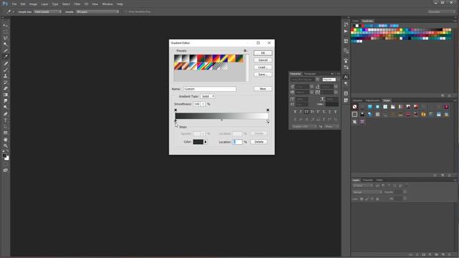Viewport: 459px width, 258px height.
Task: Click OK in Gradient Editor
Action: [263, 53]
